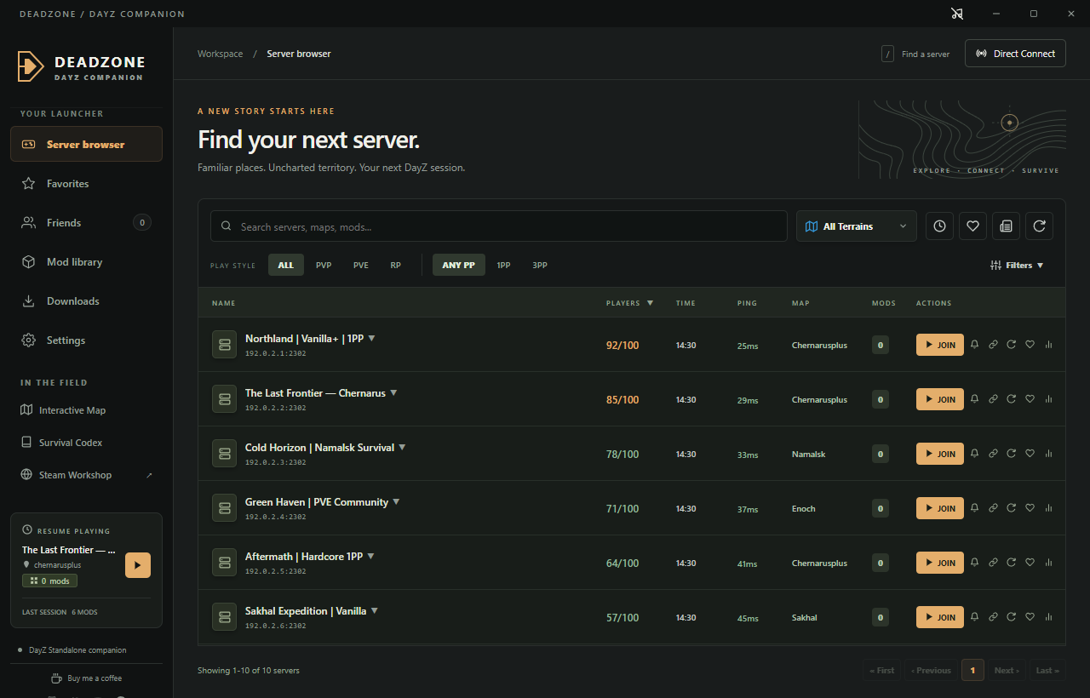Click the Workspace breadcrumb
This screenshot has width=1090, height=698.
220,54
